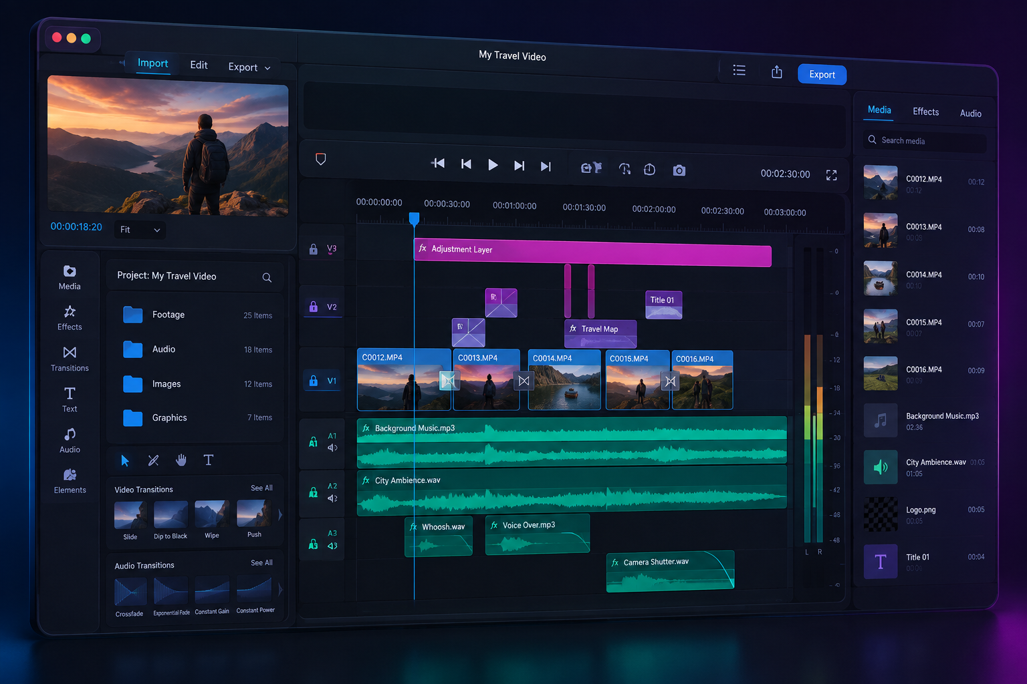
Task: Toggle lock on track V2
Action: (x=314, y=307)
